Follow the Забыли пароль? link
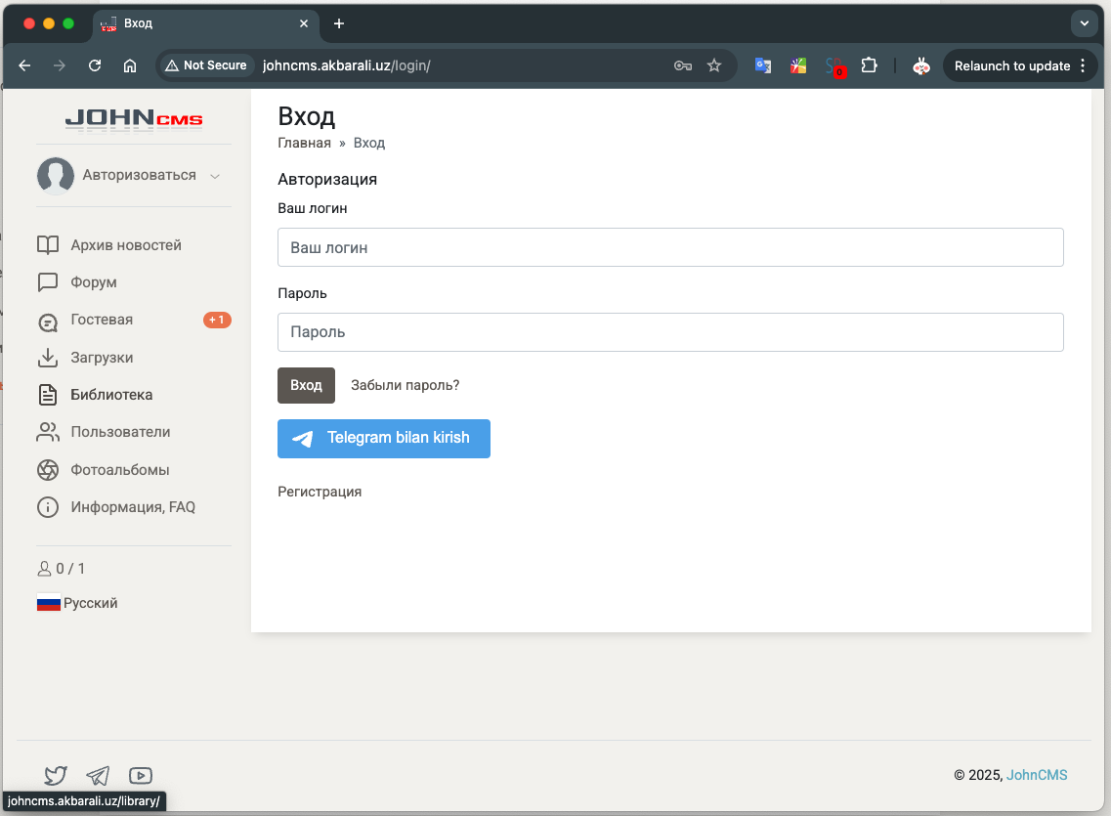 [405, 385]
